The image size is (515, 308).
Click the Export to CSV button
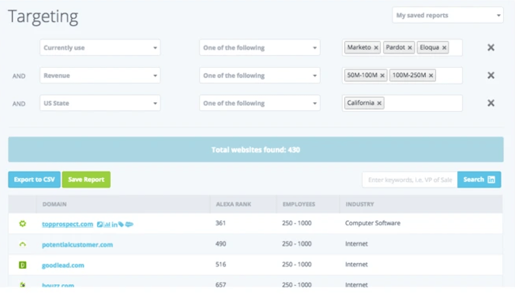pyautogui.click(x=34, y=180)
